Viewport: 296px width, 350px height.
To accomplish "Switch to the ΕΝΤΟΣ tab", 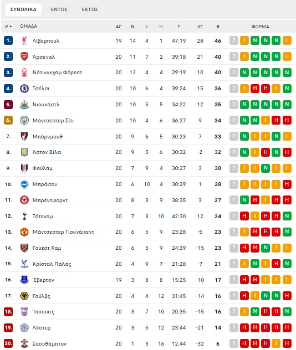I will tap(59, 9).
